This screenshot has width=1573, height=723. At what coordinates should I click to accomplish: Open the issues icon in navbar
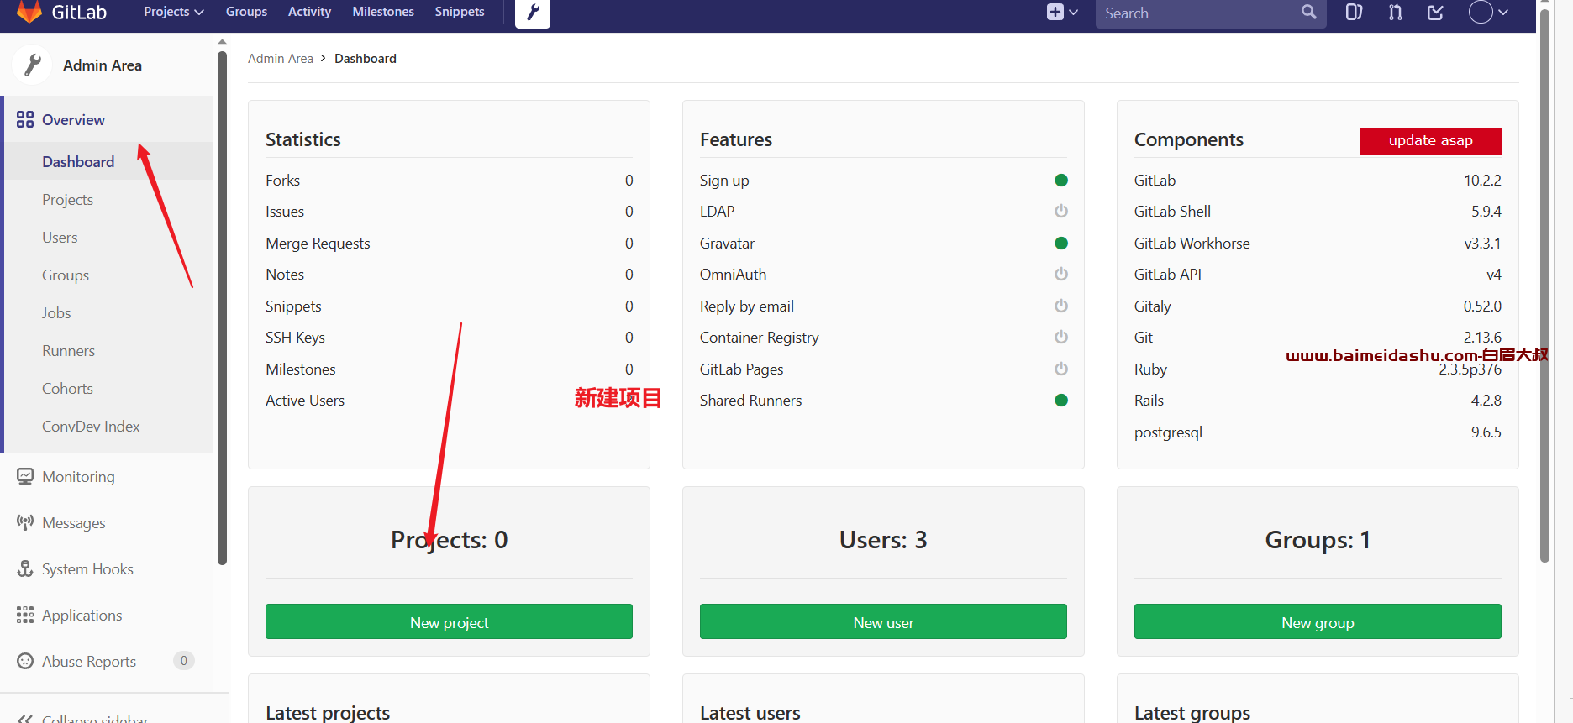click(1354, 12)
